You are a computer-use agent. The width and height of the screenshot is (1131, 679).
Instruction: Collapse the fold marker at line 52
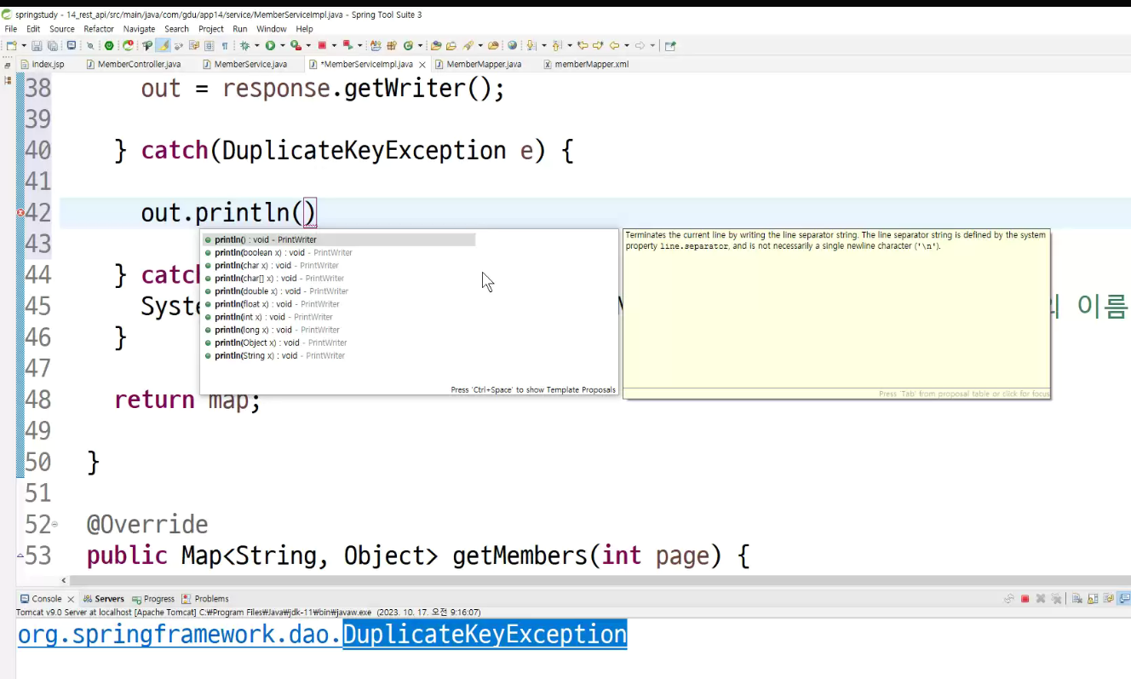pyautogui.click(x=55, y=525)
